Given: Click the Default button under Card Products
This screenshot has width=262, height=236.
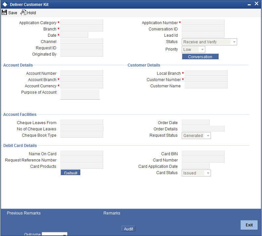Looking at the screenshot, I should pyautogui.click(x=71, y=172).
